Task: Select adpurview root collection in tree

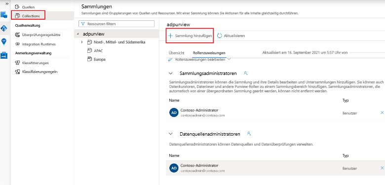Action: (94, 34)
